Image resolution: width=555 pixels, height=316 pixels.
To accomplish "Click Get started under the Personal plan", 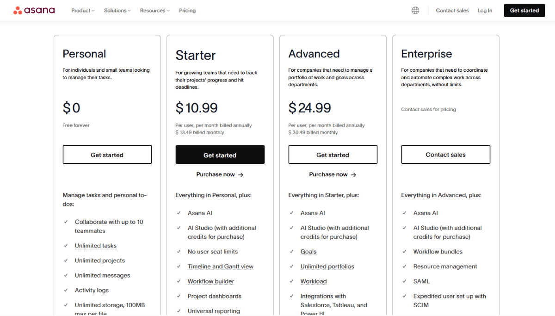I will pyautogui.click(x=107, y=154).
